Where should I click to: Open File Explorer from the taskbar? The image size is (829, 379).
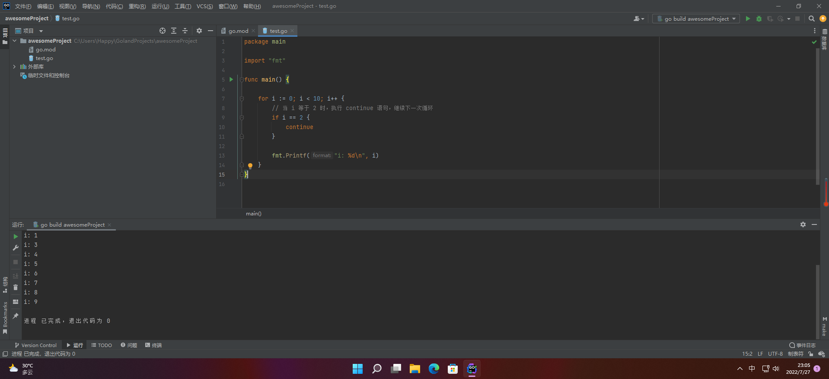pos(415,369)
